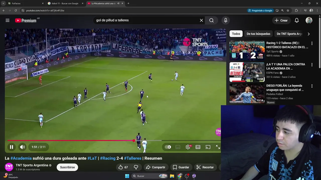Clear the YouTube search text

(x=201, y=20)
